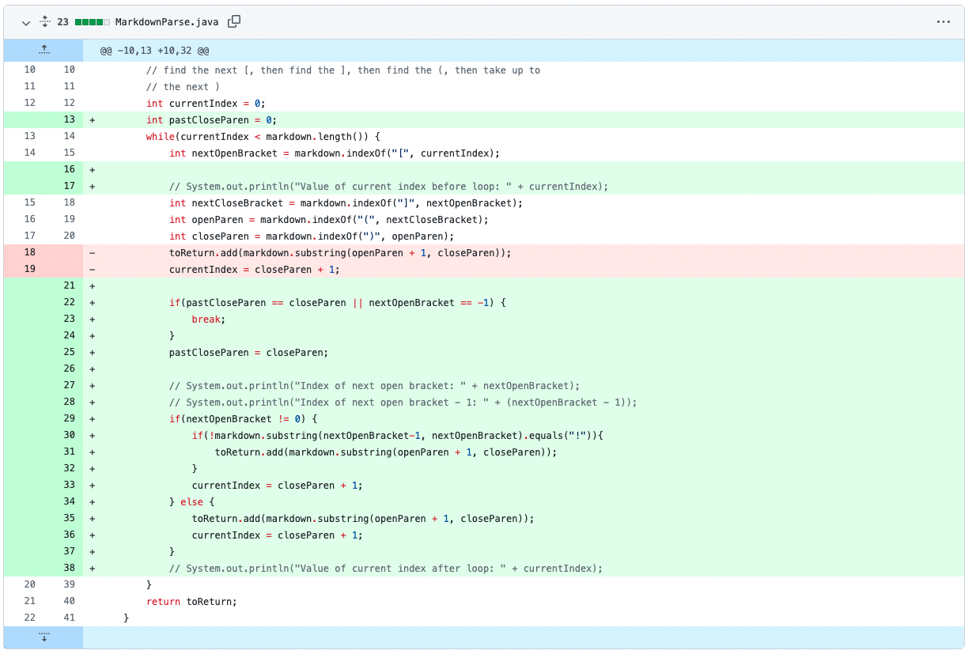Select new line number 13 for pastCloseParen
This screenshot has width=972, height=654.
(x=69, y=120)
